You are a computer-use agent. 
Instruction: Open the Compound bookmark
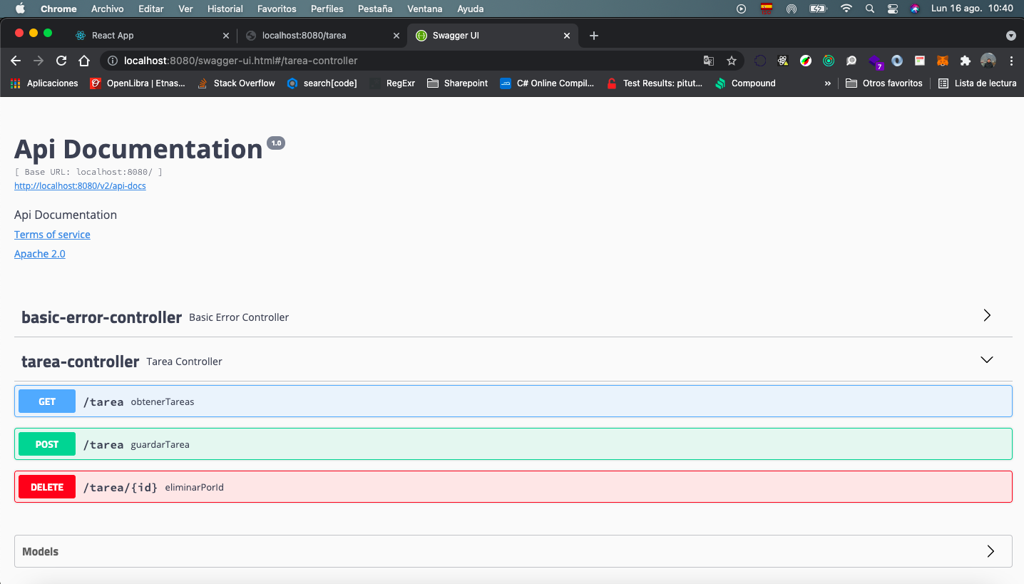pos(744,83)
